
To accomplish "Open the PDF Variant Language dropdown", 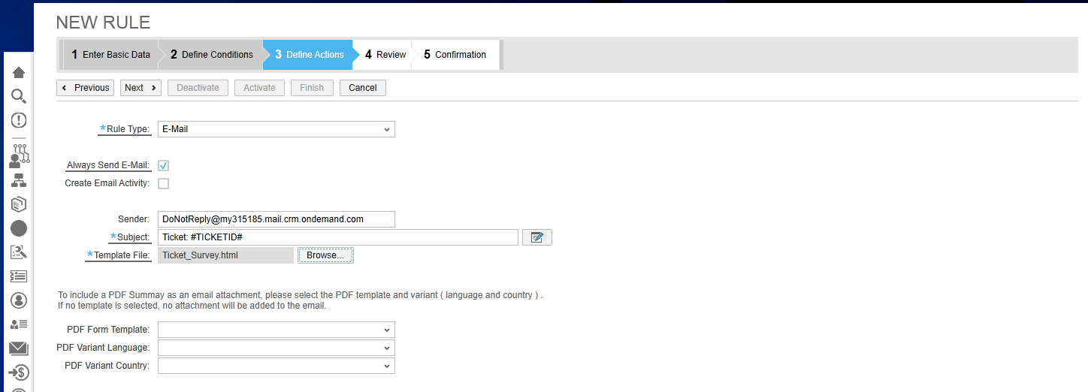I will click(277, 348).
